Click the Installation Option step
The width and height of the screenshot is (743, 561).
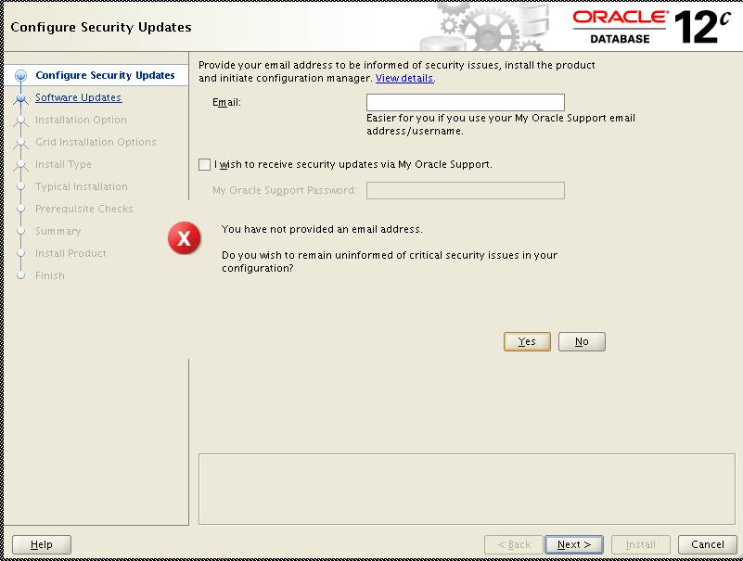[81, 120]
